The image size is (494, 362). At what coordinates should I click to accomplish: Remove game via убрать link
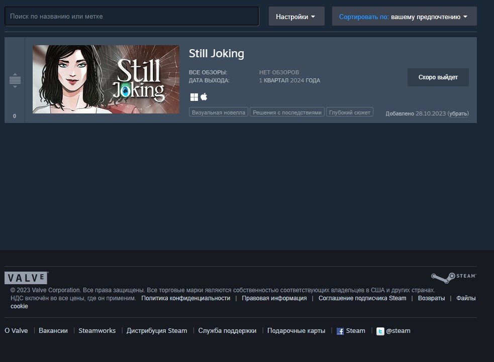click(x=458, y=113)
